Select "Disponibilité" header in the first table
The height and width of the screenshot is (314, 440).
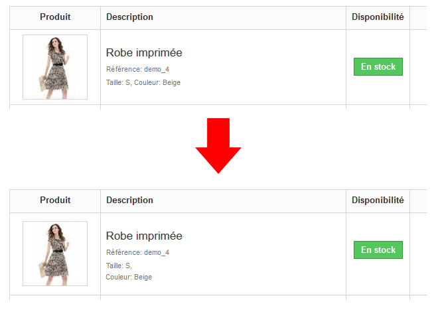[378, 17]
